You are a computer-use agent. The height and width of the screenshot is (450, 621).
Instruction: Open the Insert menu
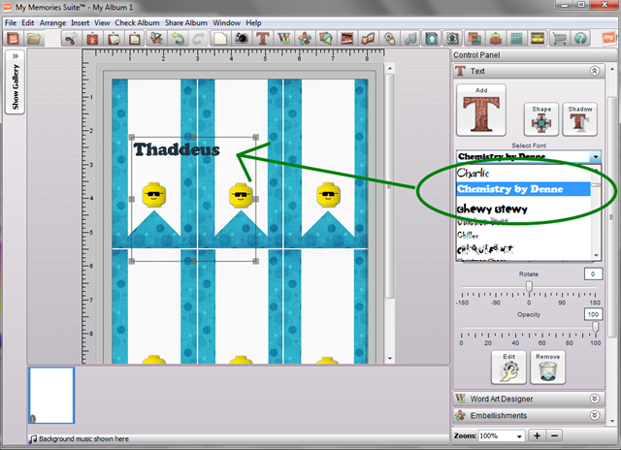click(x=80, y=23)
